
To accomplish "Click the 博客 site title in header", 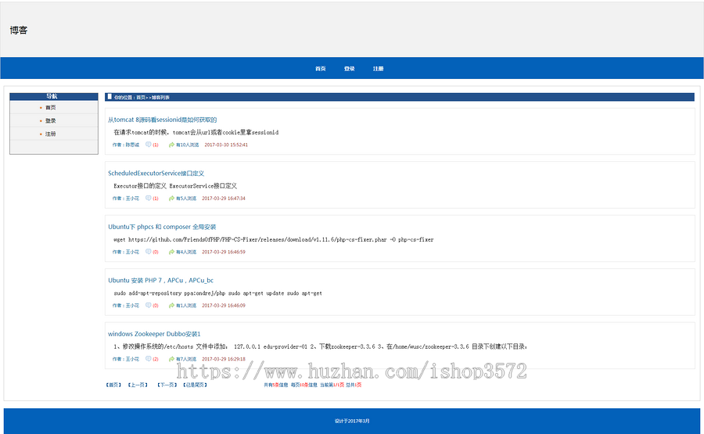I will click(19, 30).
